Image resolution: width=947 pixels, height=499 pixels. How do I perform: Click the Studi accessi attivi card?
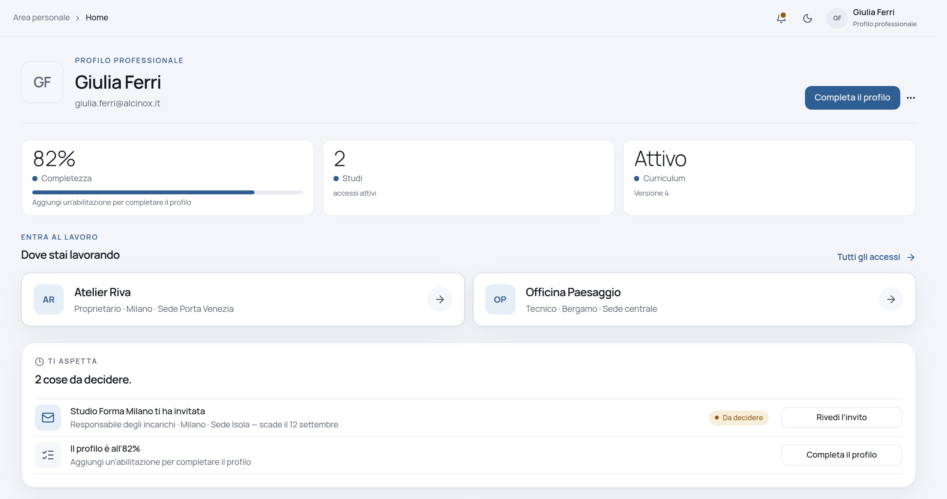point(468,178)
